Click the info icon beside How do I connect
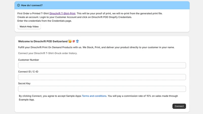The width and height of the screenshot is (203, 114). coord(19,5)
